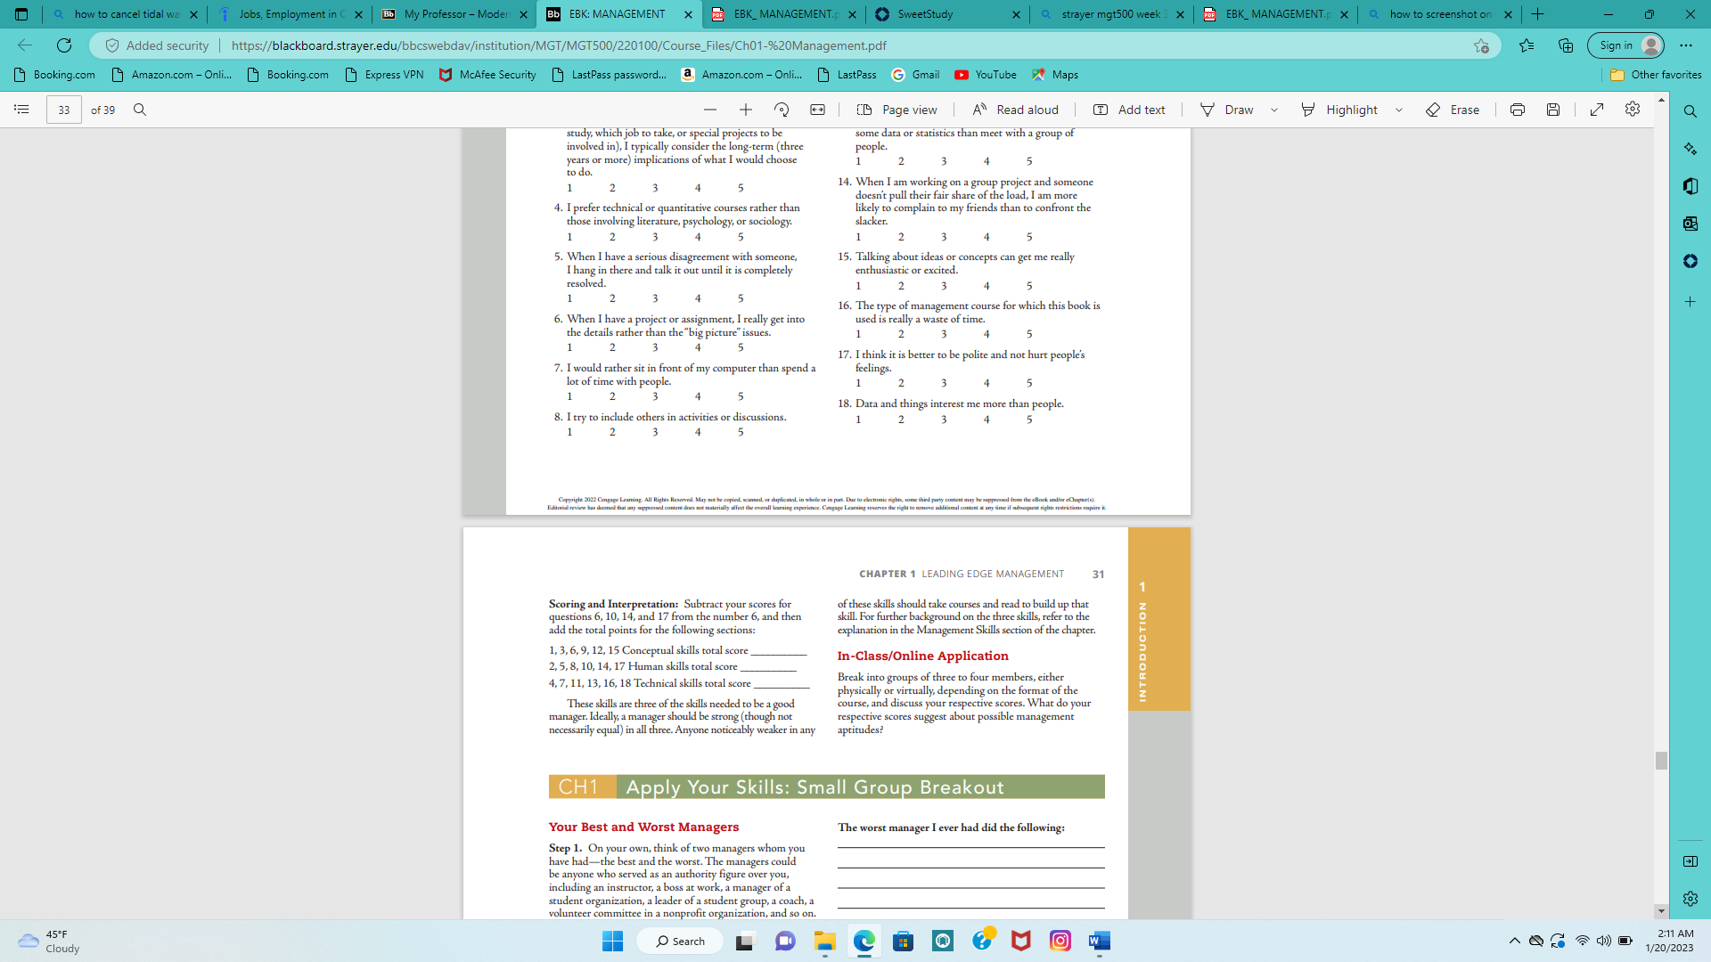Switch to strayer mgt500 week tab

pos(1112,14)
